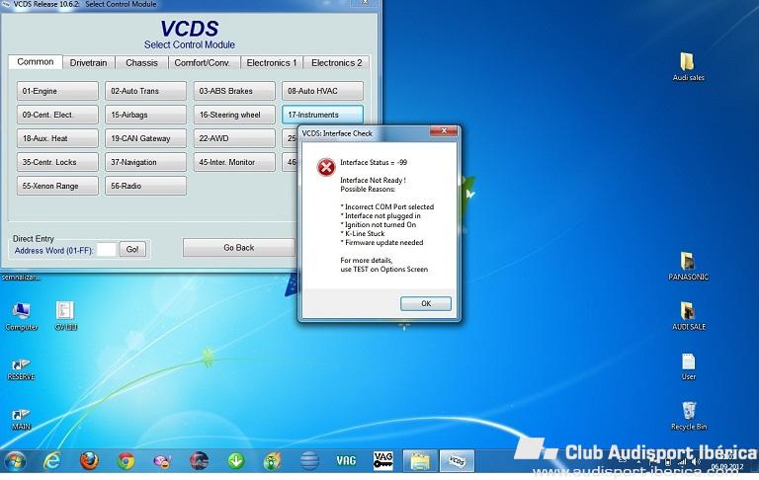Open the 45-Inter. Monitor module
759x480 pixels.
tap(234, 162)
